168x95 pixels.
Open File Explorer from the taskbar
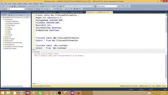click(x=8, y=93)
